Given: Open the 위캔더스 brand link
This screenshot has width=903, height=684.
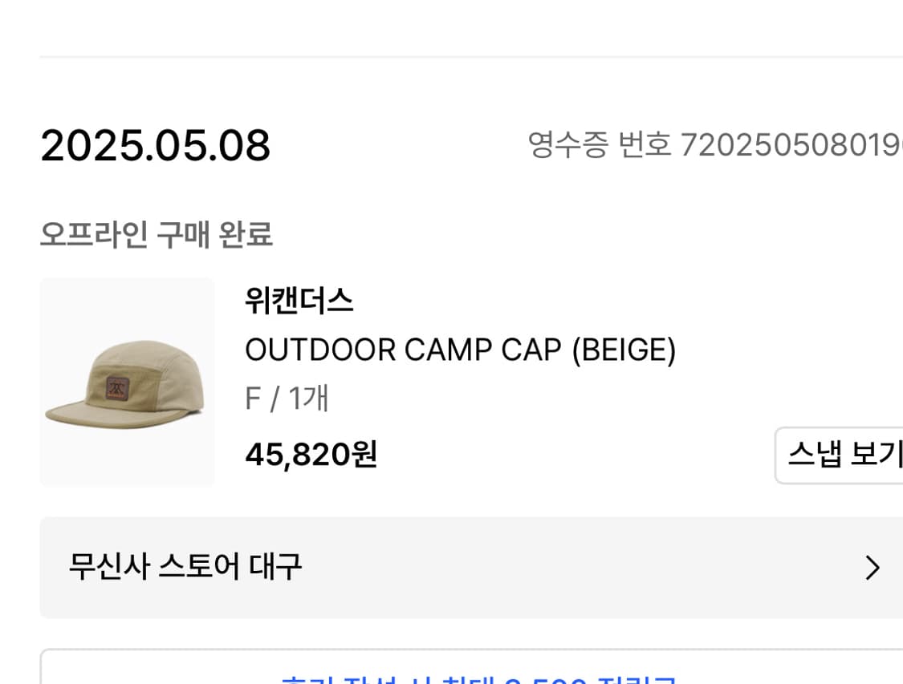Looking at the screenshot, I should (299, 302).
